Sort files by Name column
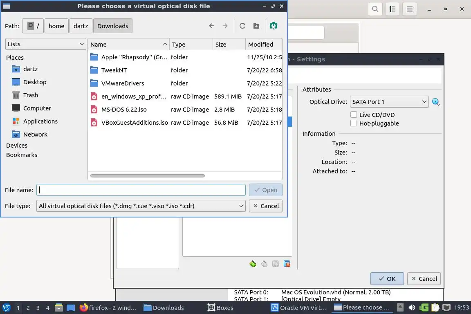This screenshot has height=314, width=471. click(128, 45)
